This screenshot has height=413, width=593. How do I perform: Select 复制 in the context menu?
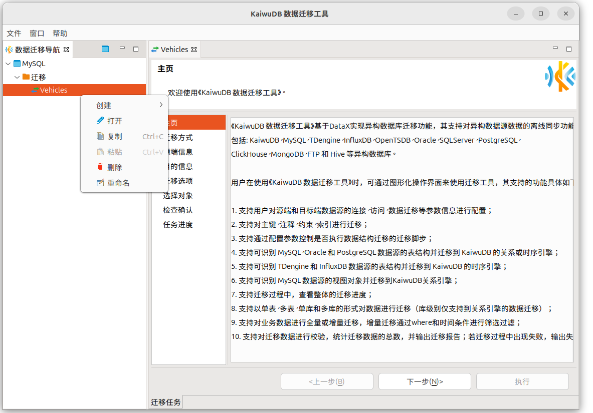(114, 136)
